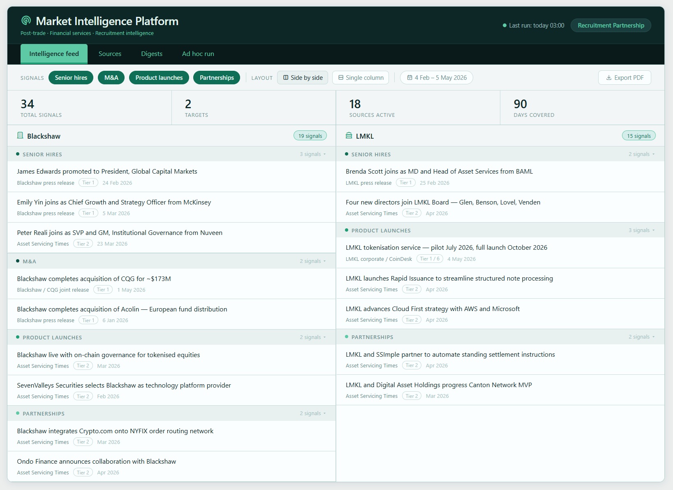Open the Intelligence feed tab
The width and height of the screenshot is (673, 490).
pyautogui.click(x=54, y=54)
